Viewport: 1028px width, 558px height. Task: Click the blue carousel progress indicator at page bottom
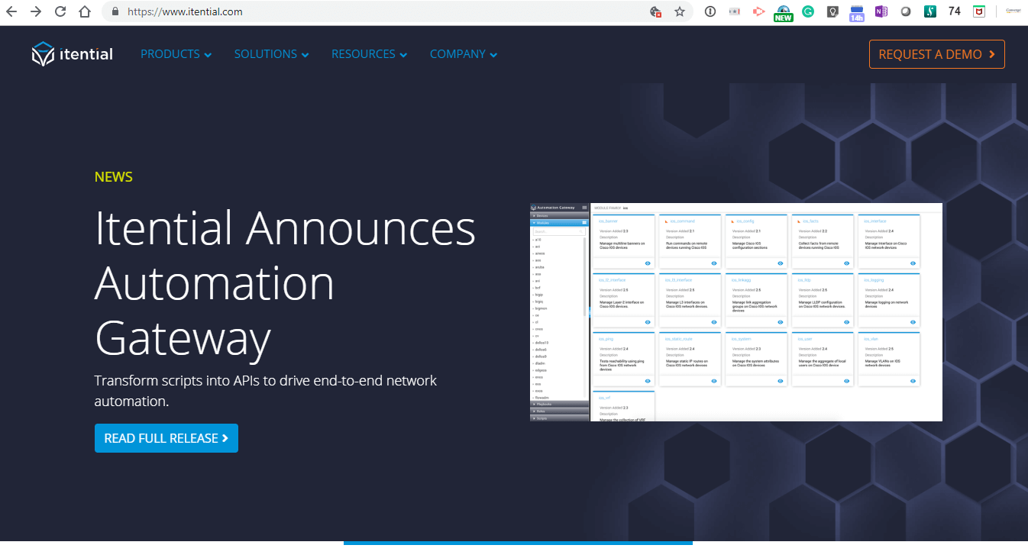tap(518, 542)
